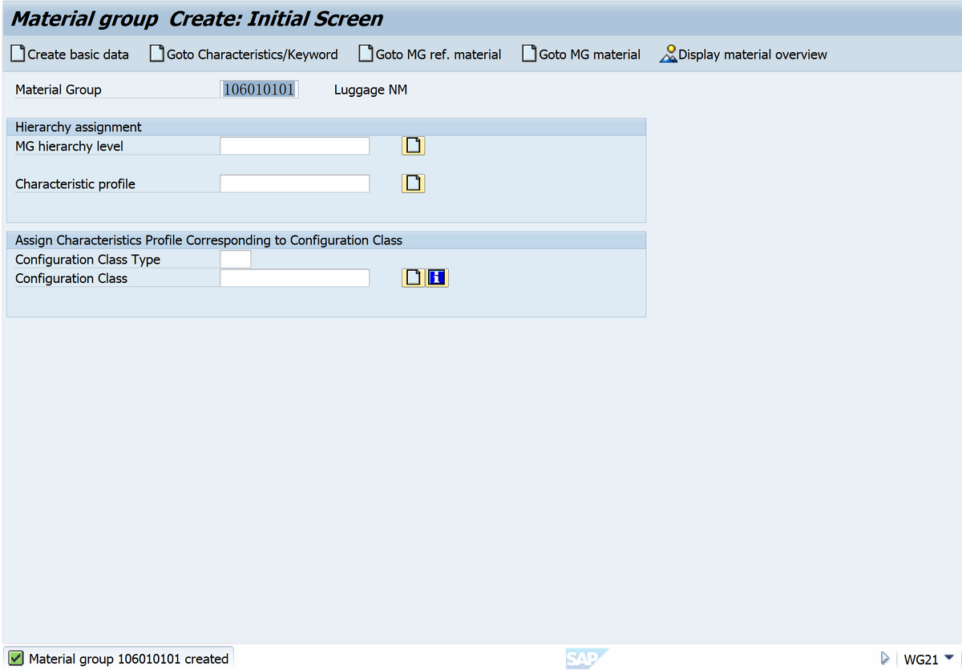Focus the MG hierarchy level field
962x670 pixels.
(x=295, y=146)
